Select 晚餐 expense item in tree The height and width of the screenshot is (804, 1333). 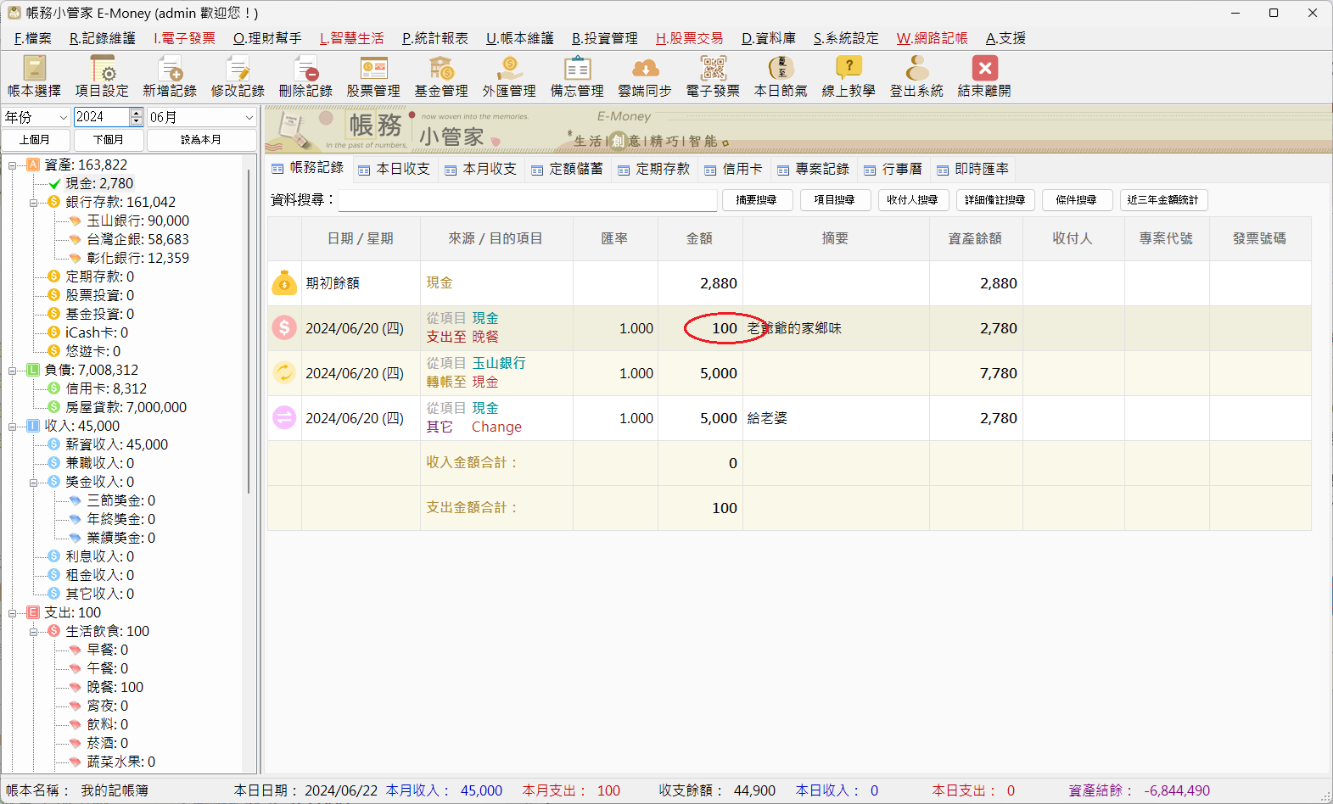(x=115, y=687)
